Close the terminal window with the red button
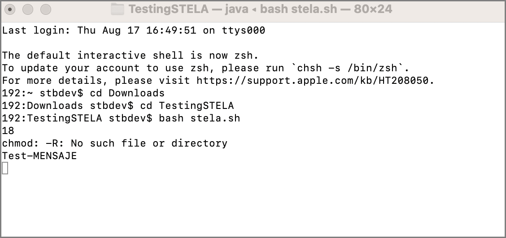 10,9
